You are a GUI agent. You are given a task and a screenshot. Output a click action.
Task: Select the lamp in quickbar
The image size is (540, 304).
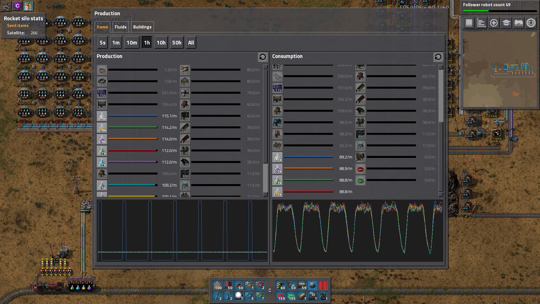(x=238, y=296)
